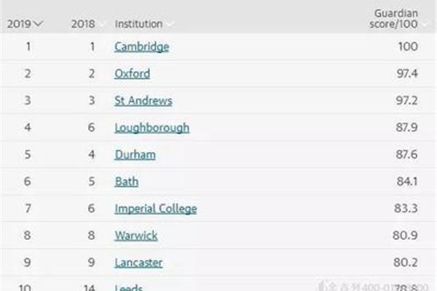
Task: Select St Andrews' score 97.2
Action: click(407, 100)
